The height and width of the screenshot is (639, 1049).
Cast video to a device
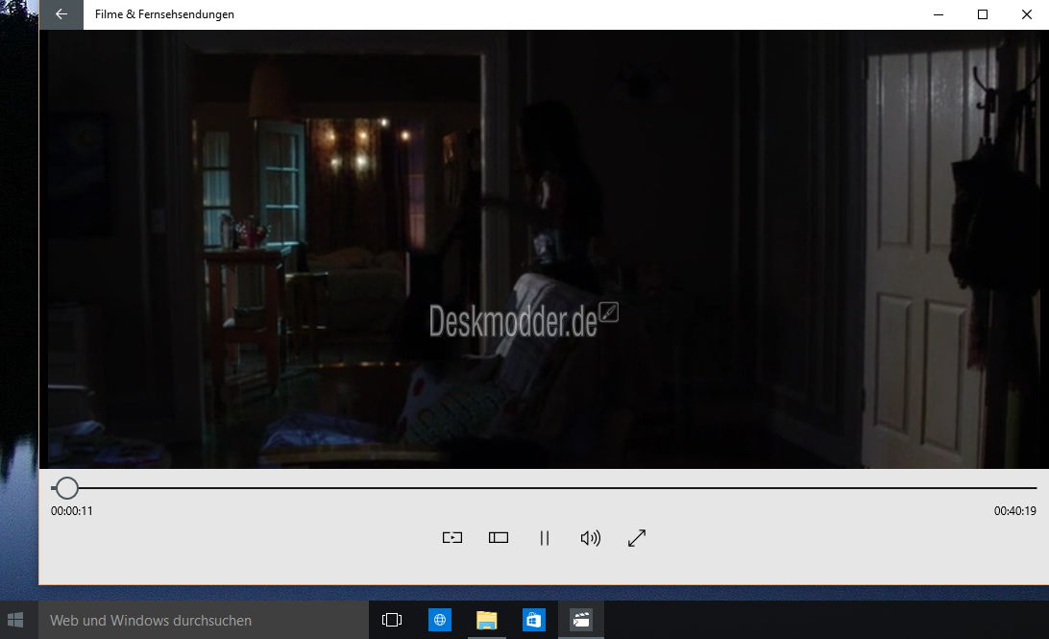452,537
